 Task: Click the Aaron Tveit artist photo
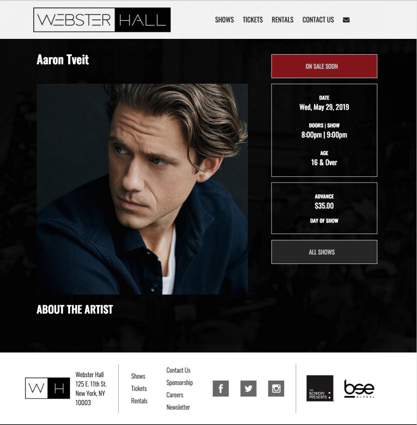coord(142,189)
